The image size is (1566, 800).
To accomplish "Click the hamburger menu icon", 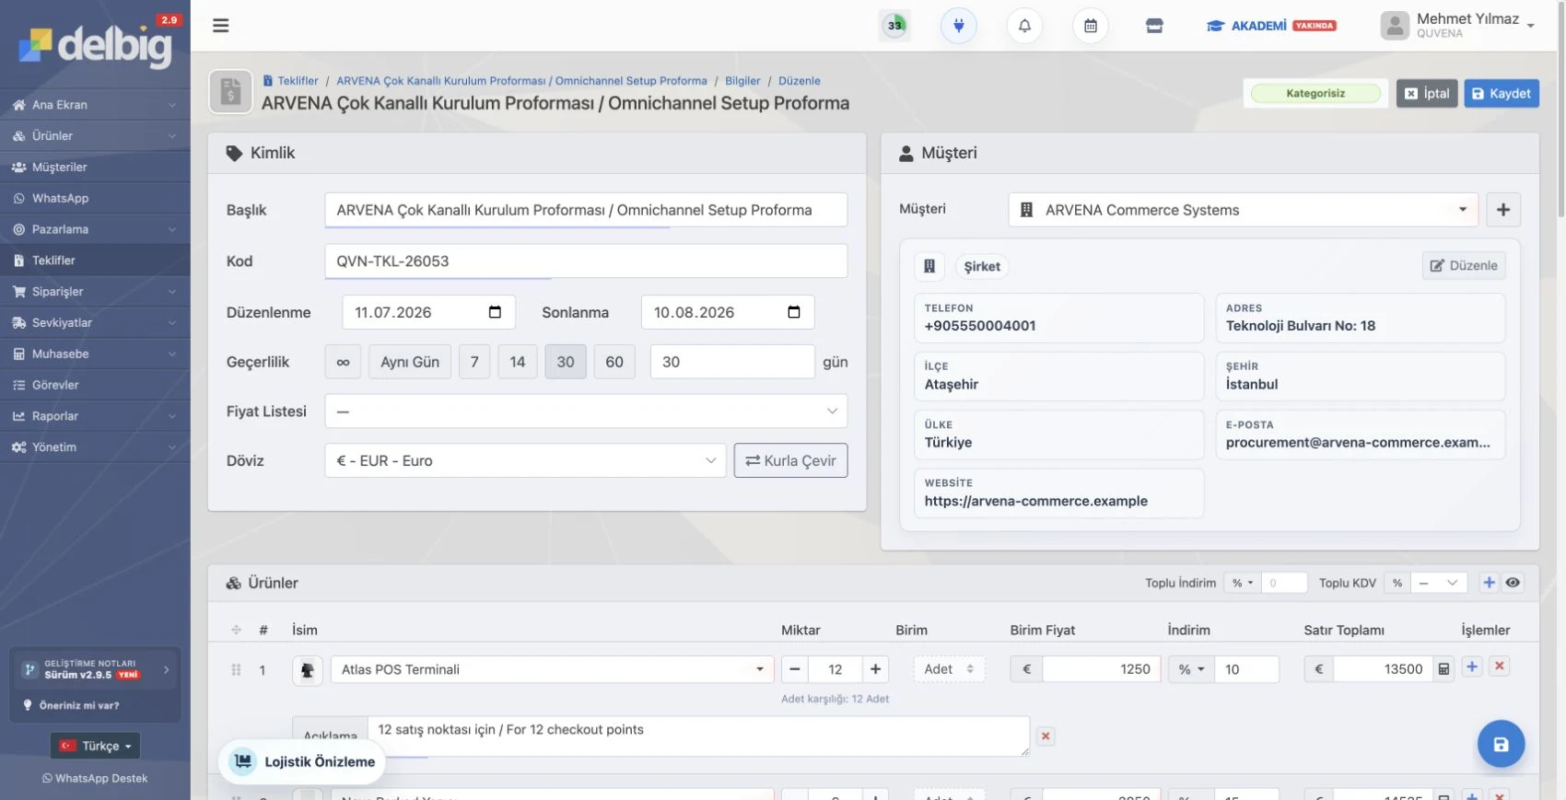I will pos(221,26).
